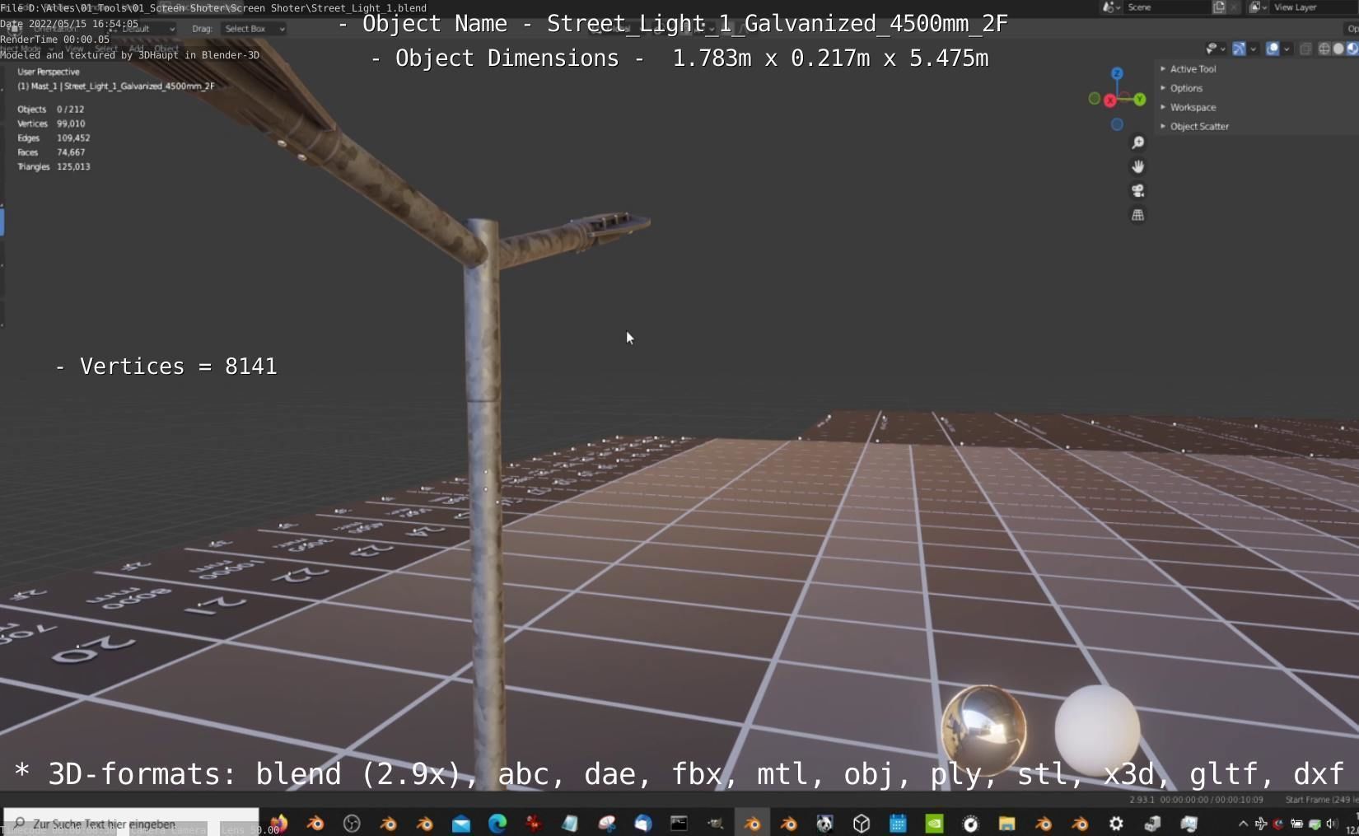
Task: Open Mail app from the taskbar
Action: pyautogui.click(x=460, y=823)
